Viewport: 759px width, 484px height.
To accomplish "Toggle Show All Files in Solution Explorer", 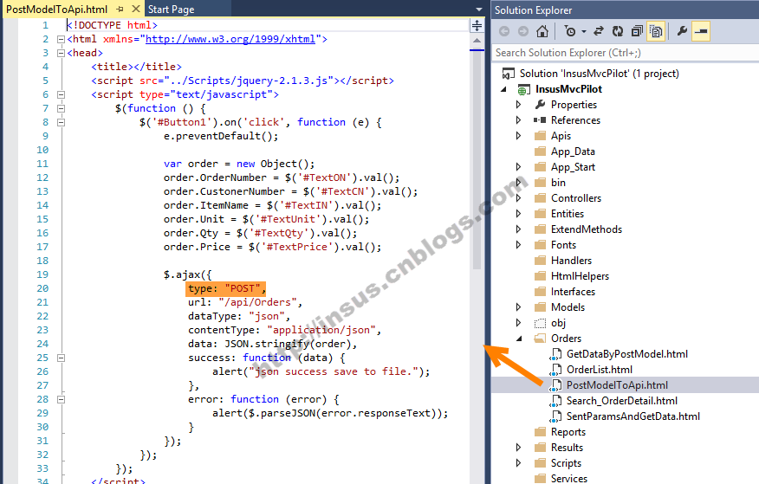I will point(656,31).
